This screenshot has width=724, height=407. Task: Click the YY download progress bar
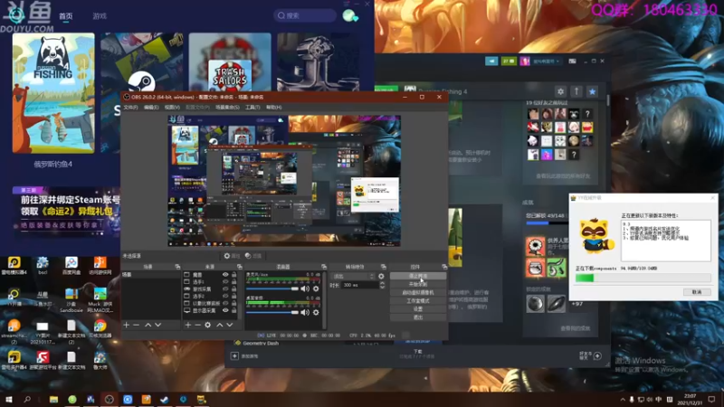point(643,278)
